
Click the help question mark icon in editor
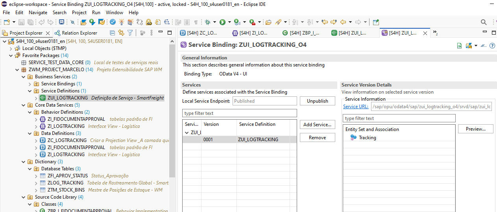492,46
